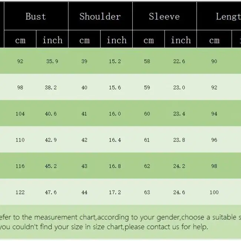The height and width of the screenshot is (241, 241).
Task: Select the sleeve value 61 cell
Action: pyautogui.click(x=147, y=140)
